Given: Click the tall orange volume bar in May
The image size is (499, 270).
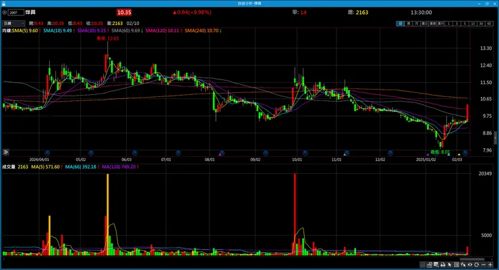Looking at the screenshot, I should (x=108, y=214).
